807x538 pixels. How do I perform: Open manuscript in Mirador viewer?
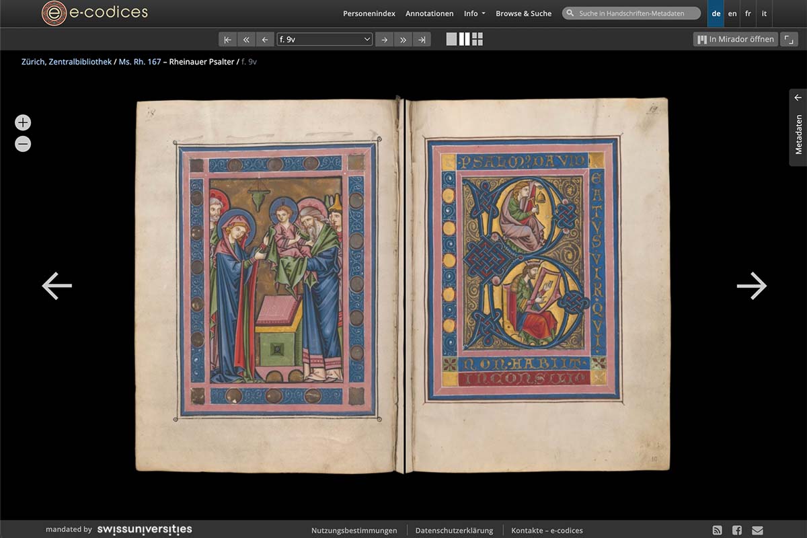pos(735,39)
